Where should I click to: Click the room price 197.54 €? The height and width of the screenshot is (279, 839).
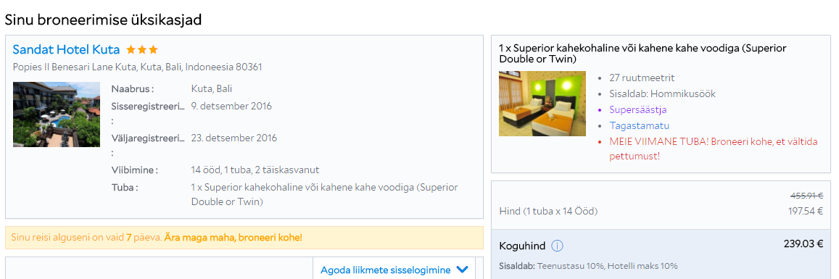point(806,211)
